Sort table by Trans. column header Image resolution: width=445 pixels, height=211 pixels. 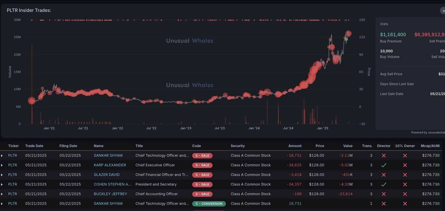click(367, 146)
